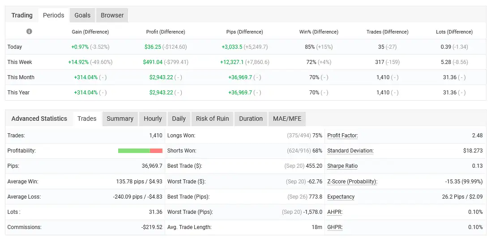The image size is (491, 242).
Task: Click the GHPR label
Action: [x=335, y=227]
